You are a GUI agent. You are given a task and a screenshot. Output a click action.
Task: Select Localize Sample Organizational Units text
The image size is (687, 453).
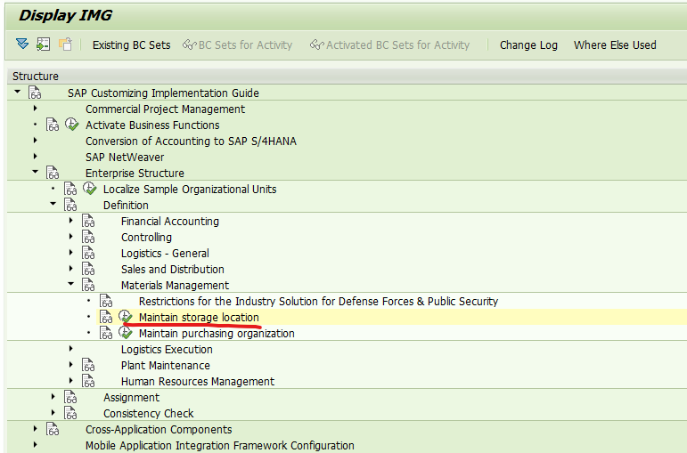pyautogui.click(x=190, y=189)
